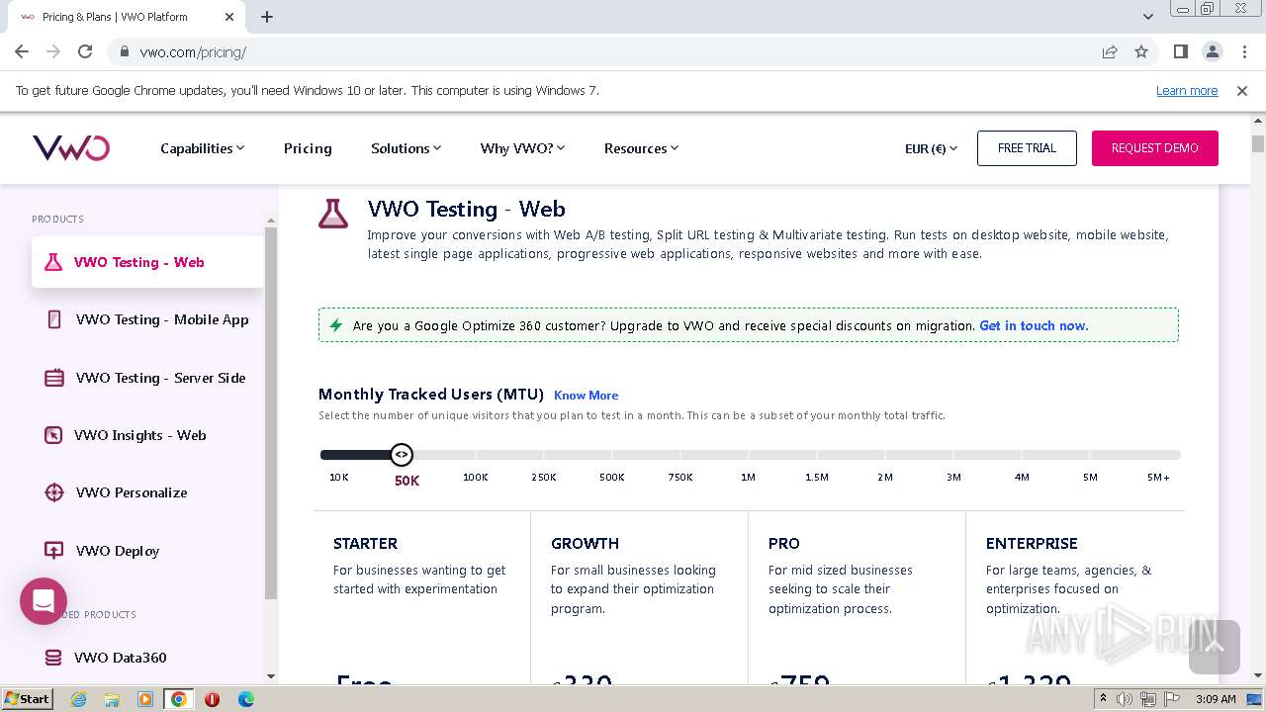This screenshot has width=1266, height=712.
Task: Open the Windows Start menu
Action: pyautogui.click(x=27, y=699)
